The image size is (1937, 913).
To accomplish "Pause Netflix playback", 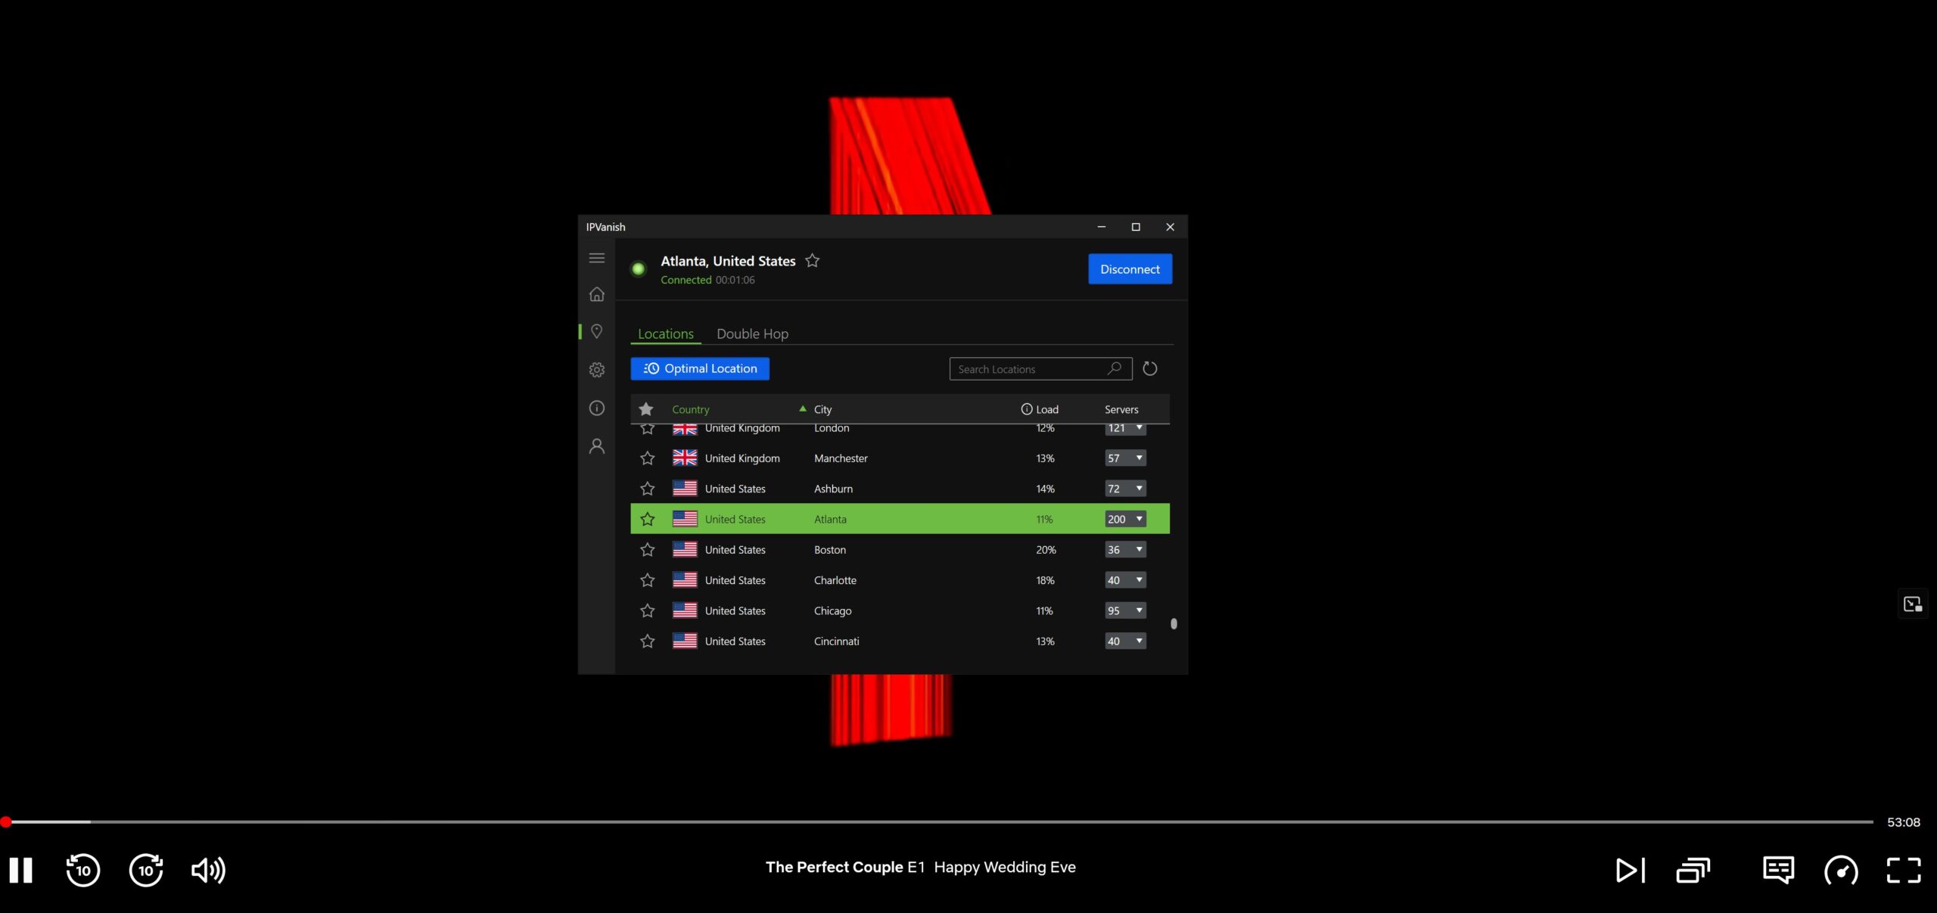I will point(21,870).
